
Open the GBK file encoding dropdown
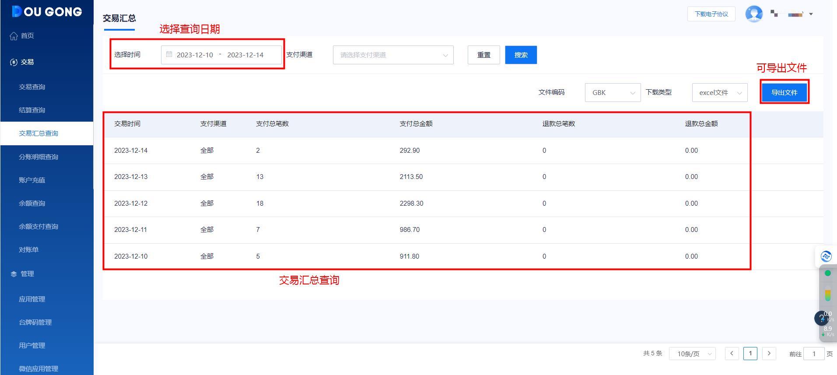[x=613, y=92]
